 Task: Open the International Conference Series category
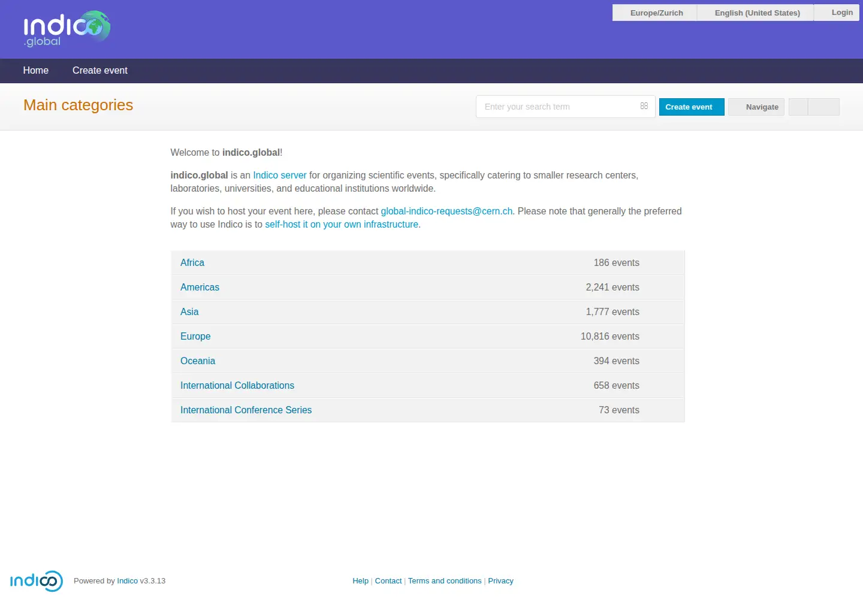point(246,410)
